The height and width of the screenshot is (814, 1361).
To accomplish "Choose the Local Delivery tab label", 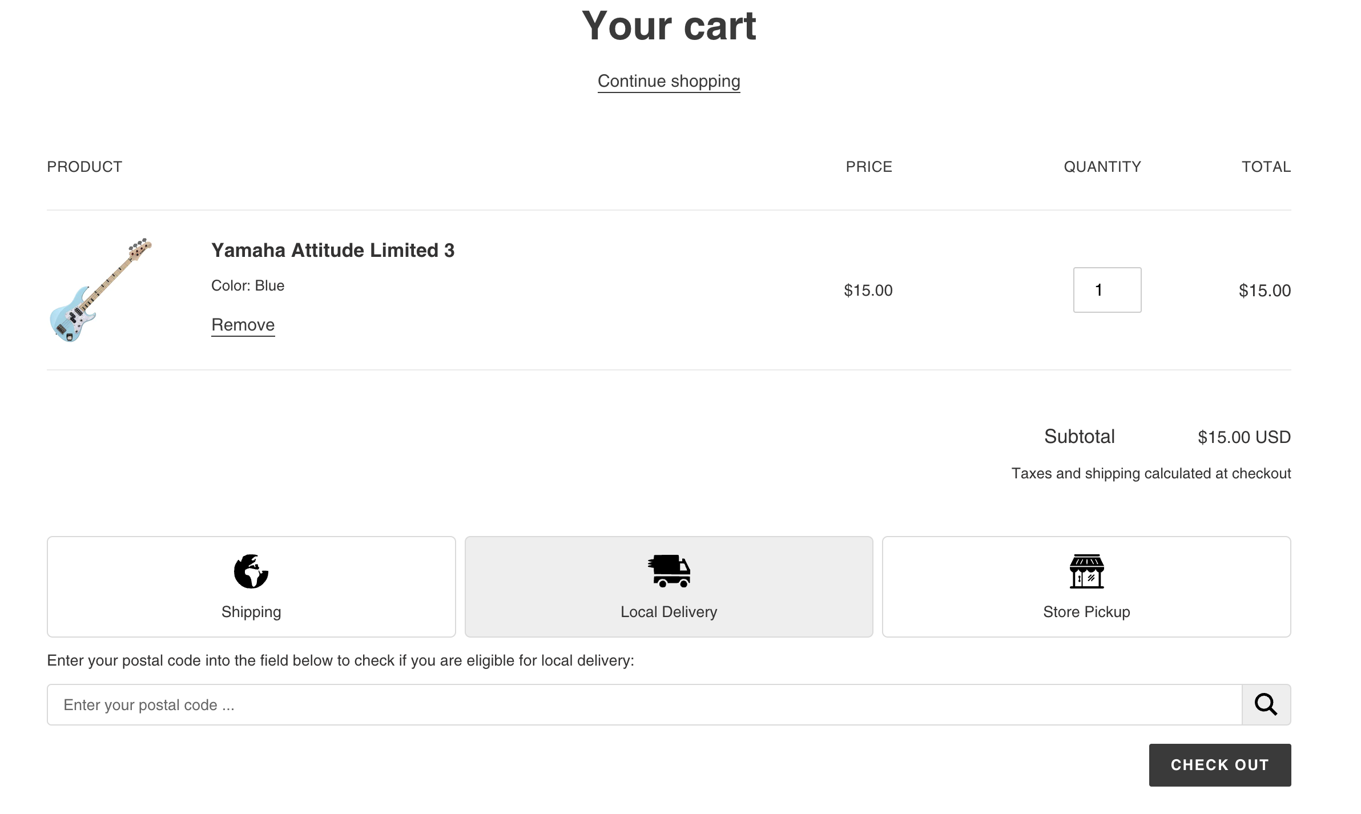I will [x=669, y=612].
